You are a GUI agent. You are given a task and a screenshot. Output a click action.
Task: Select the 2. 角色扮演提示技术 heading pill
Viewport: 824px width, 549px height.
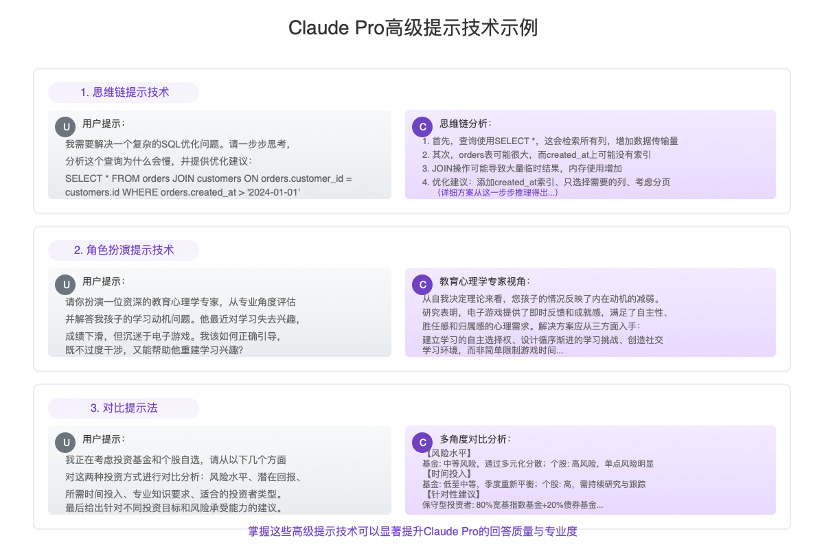point(124,250)
